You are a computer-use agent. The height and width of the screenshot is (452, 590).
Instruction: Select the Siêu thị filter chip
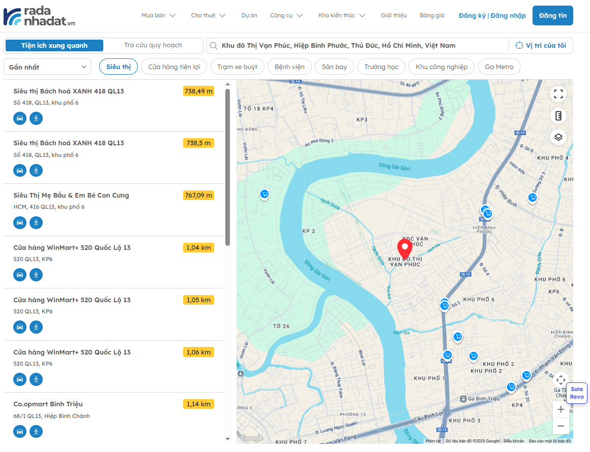click(119, 67)
